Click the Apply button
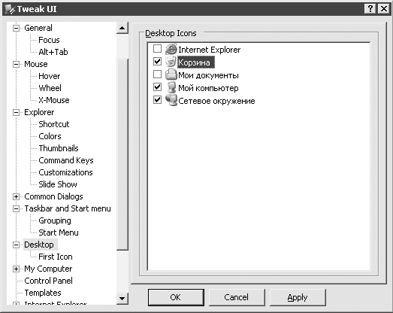The height and width of the screenshot is (313, 393). click(x=298, y=297)
